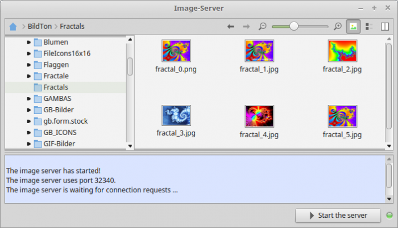
Task: Click the zoom in magnifier icon
Action: 337,26
